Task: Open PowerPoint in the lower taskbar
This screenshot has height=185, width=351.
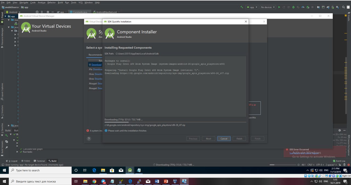Action: [166, 181]
